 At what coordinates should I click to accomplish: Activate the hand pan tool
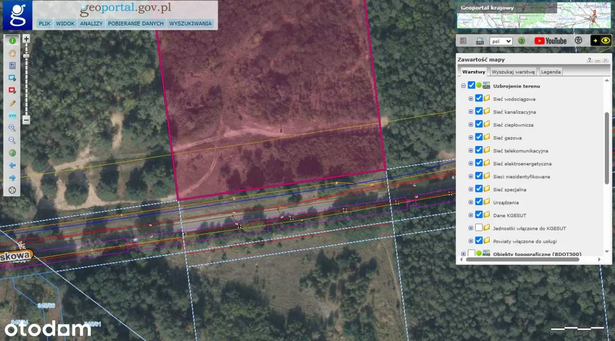(12, 53)
